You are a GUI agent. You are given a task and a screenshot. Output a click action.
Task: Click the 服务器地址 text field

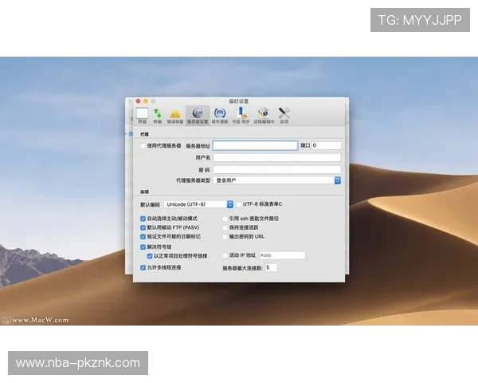(x=255, y=146)
